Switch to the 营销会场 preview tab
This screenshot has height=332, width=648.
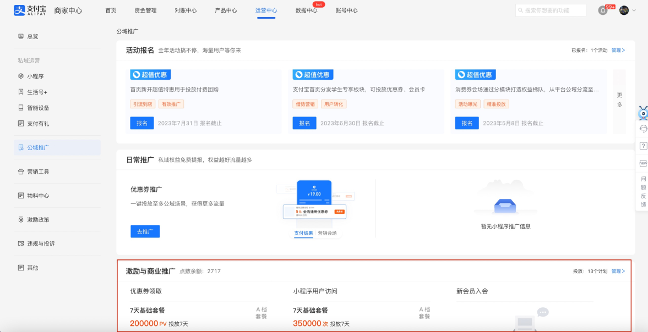(x=328, y=233)
